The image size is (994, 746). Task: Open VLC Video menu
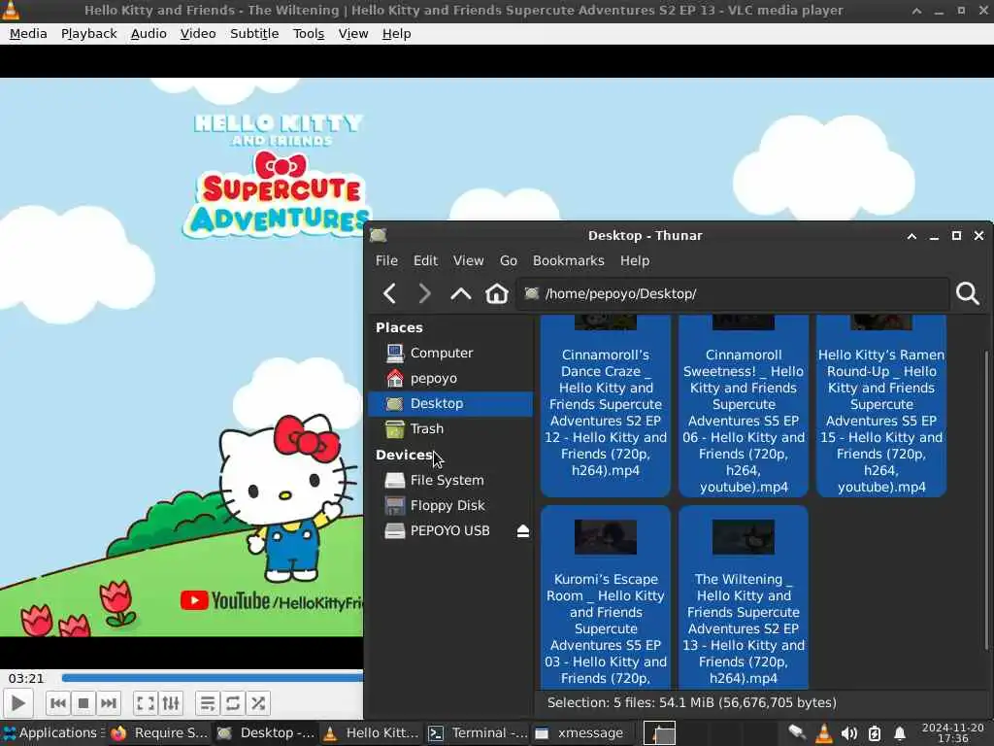click(198, 34)
